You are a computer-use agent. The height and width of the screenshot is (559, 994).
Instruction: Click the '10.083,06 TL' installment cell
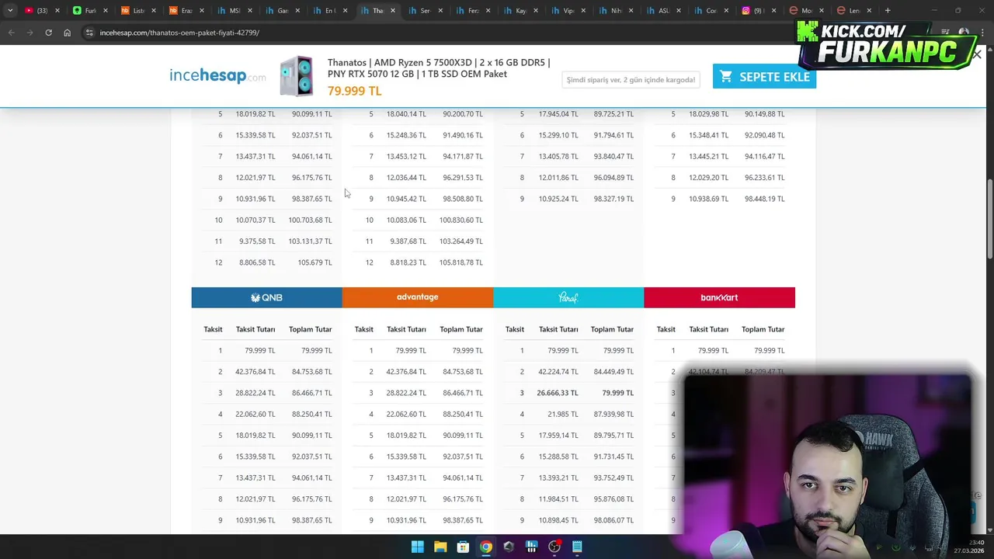coord(406,220)
